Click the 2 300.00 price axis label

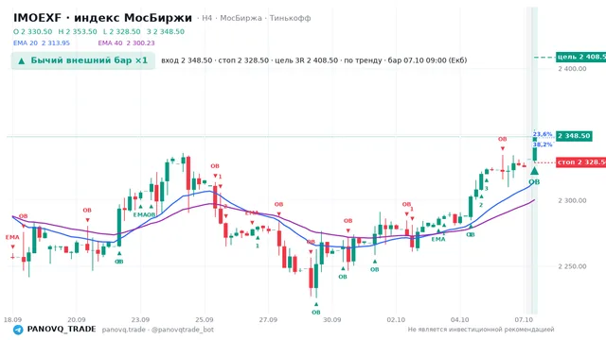click(572, 200)
